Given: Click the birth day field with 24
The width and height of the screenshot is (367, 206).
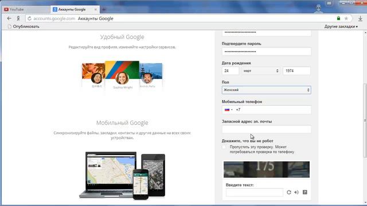Looking at the screenshot, I should [231, 71].
